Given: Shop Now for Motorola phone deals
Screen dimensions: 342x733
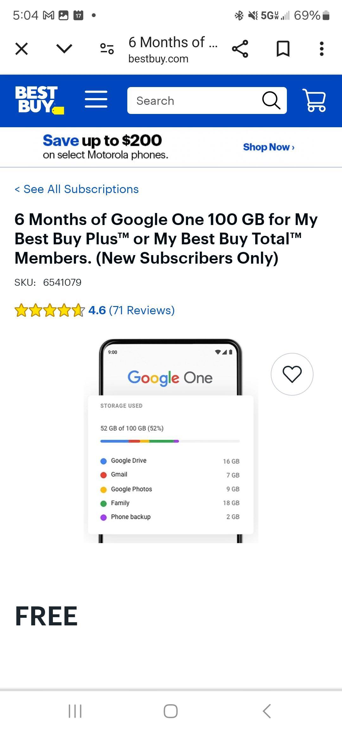Looking at the screenshot, I should (268, 147).
